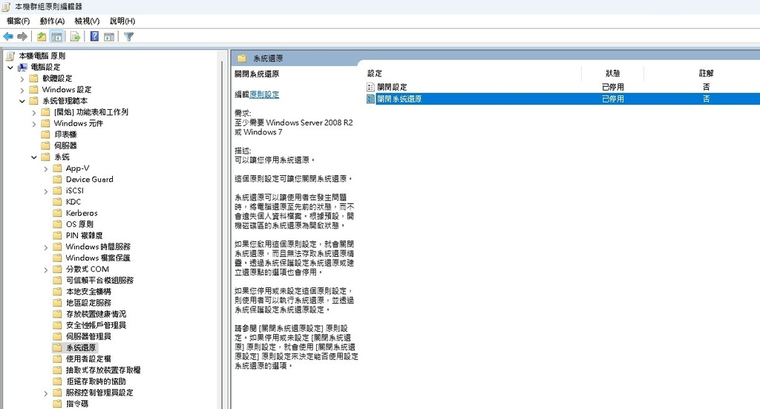This screenshot has width=760, height=409.
Task: Collapse the 系統管理範本 tree node
Action: click(x=22, y=101)
